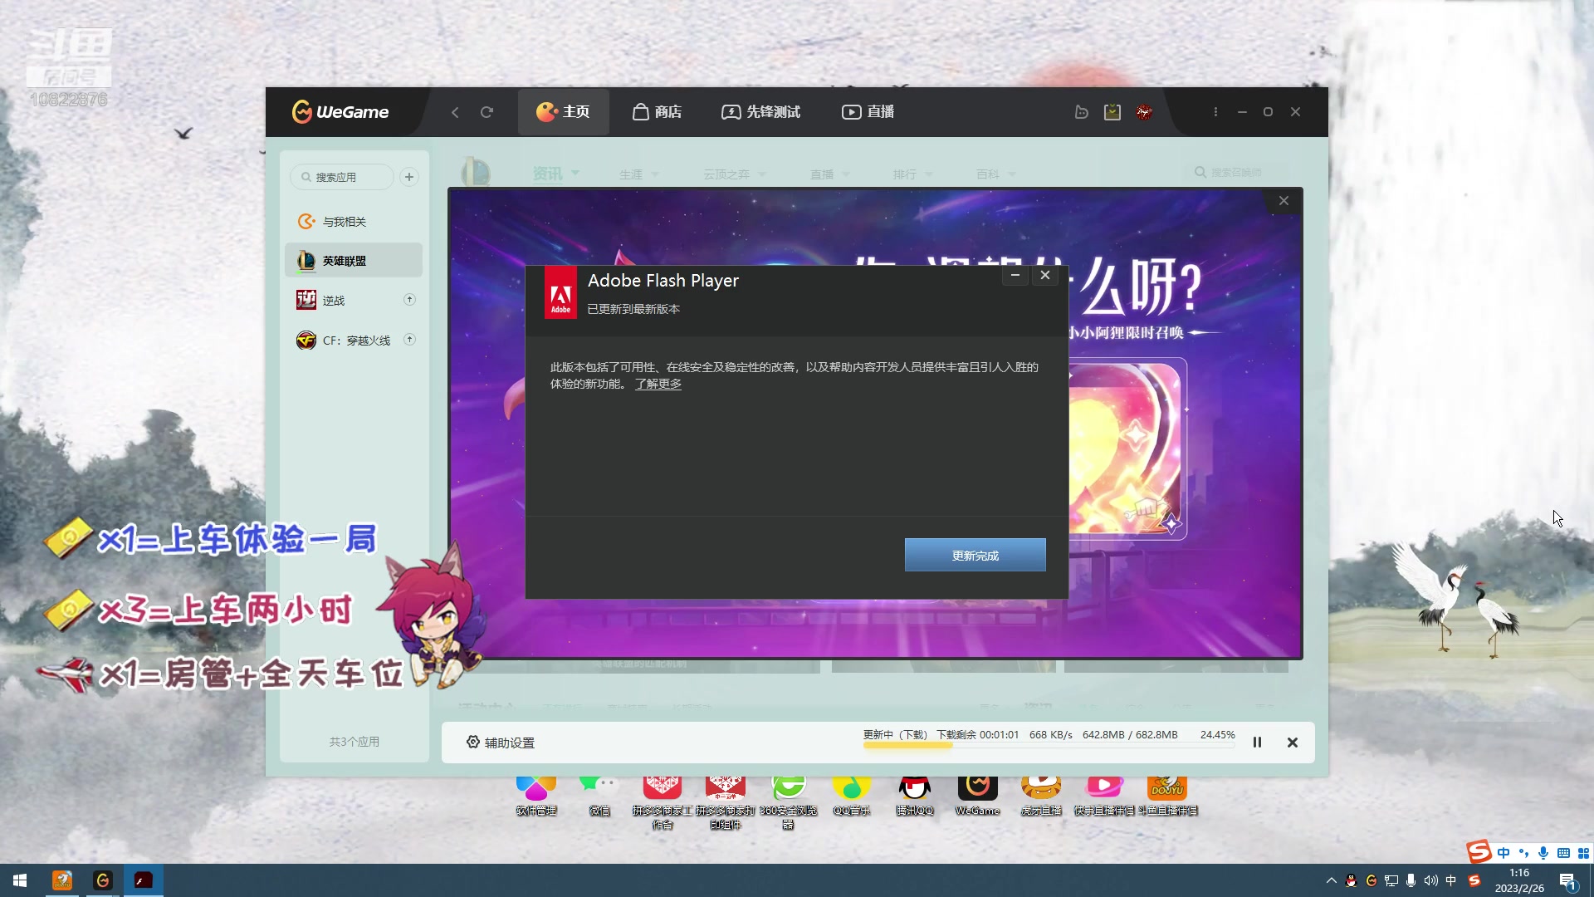Click the Adobe logo in Flash dialog

click(560, 292)
